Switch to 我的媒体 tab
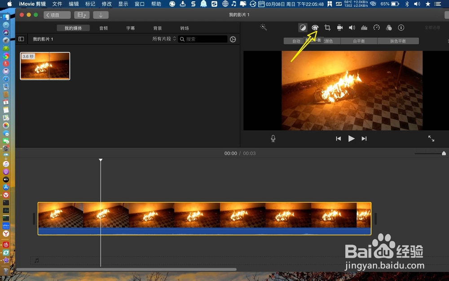This screenshot has width=449, height=281. tap(73, 28)
